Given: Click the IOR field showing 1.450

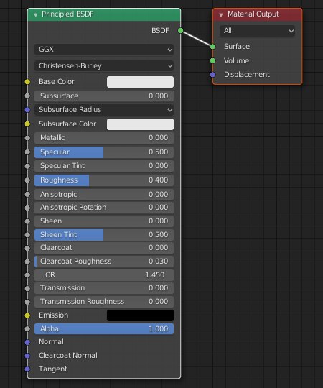Looking at the screenshot, I should (104, 275).
